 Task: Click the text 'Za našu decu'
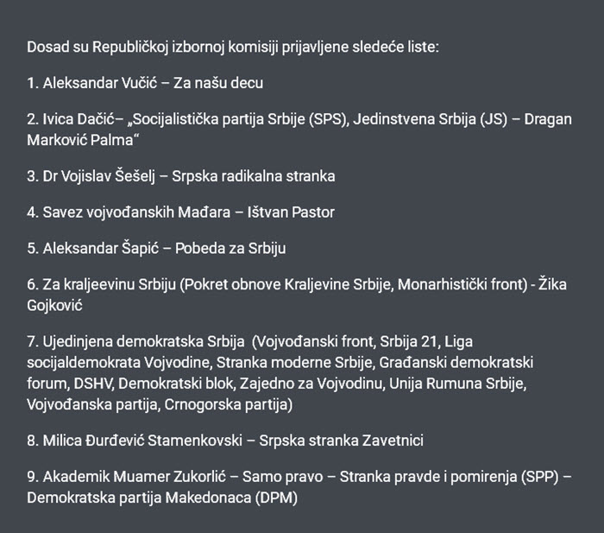pos(218,83)
